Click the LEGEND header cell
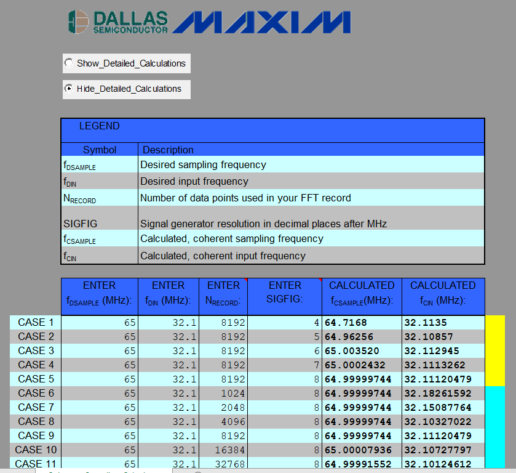 [x=100, y=126]
